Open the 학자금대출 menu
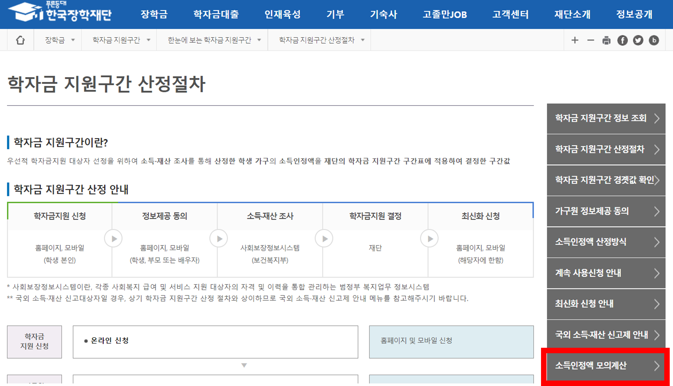The width and height of the screenshot is (673, 386). coord(216,14)
